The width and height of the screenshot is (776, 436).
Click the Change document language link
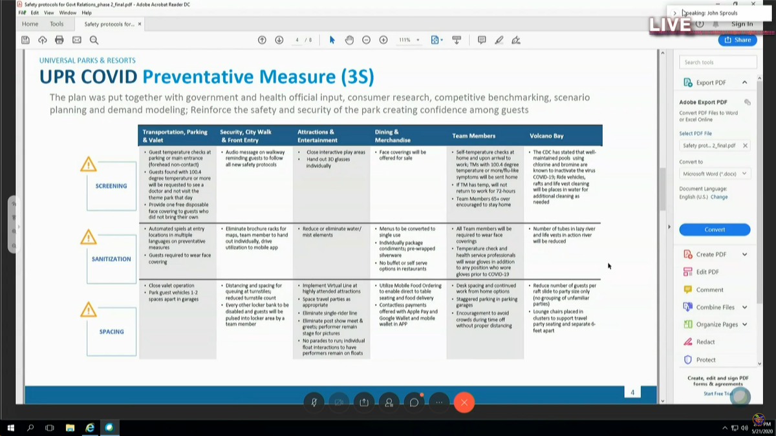pyautogui.click(x=719, y=197)
